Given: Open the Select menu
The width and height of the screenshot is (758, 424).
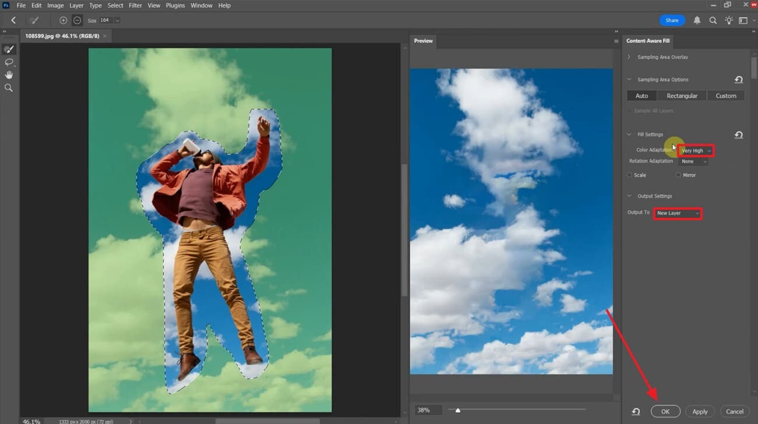Looking at the screenshot, I should [115, 5].
